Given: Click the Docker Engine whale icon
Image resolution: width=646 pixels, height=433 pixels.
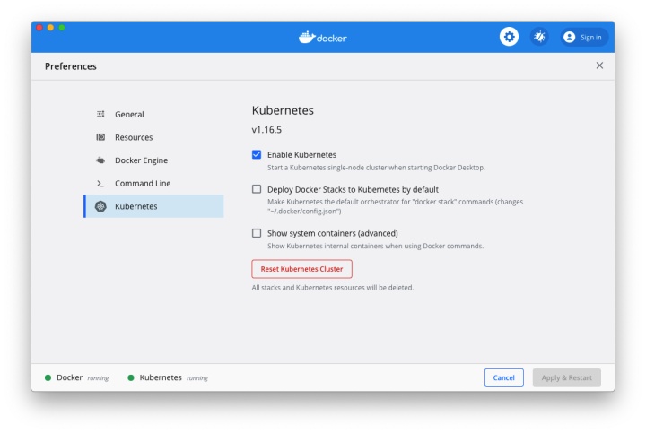Looking at the screenshot, I should coord(100,160).
